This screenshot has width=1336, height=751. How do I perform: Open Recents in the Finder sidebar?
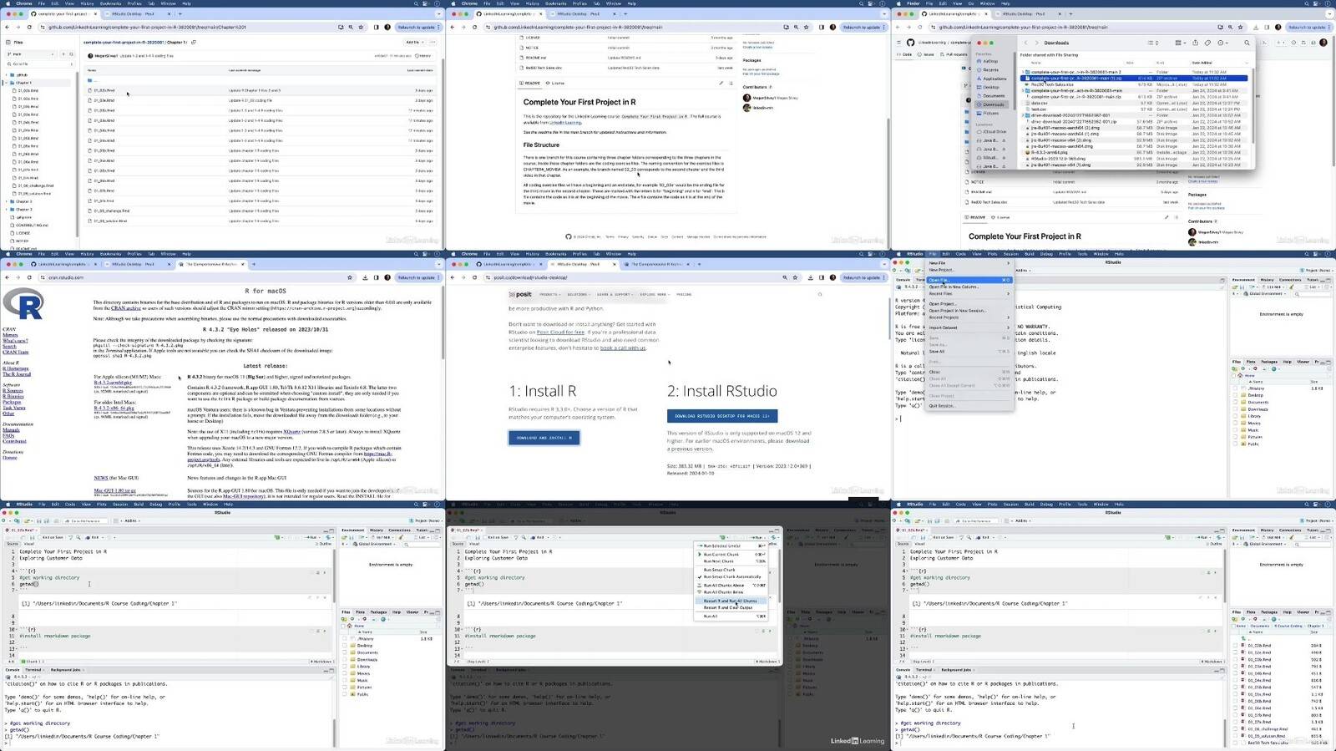[989, 70]
